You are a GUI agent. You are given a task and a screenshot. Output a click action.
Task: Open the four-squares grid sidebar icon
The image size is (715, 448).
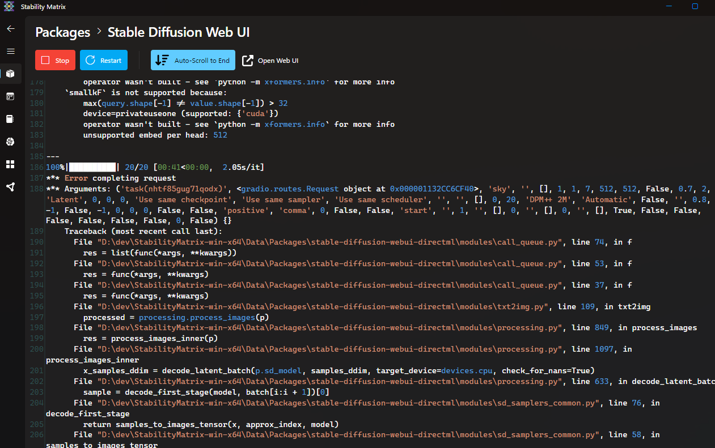(x=10, y=164)
